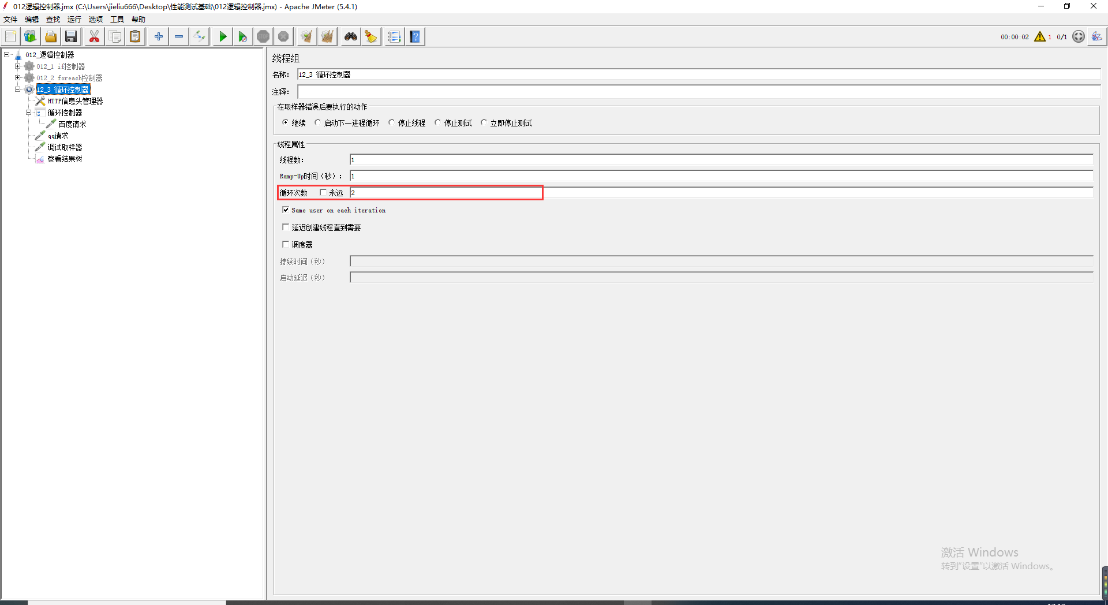The height and width of the screenshot is (605, 1108).
Task: Select the 调试取样器 tree item
Action: click(65, 147)
